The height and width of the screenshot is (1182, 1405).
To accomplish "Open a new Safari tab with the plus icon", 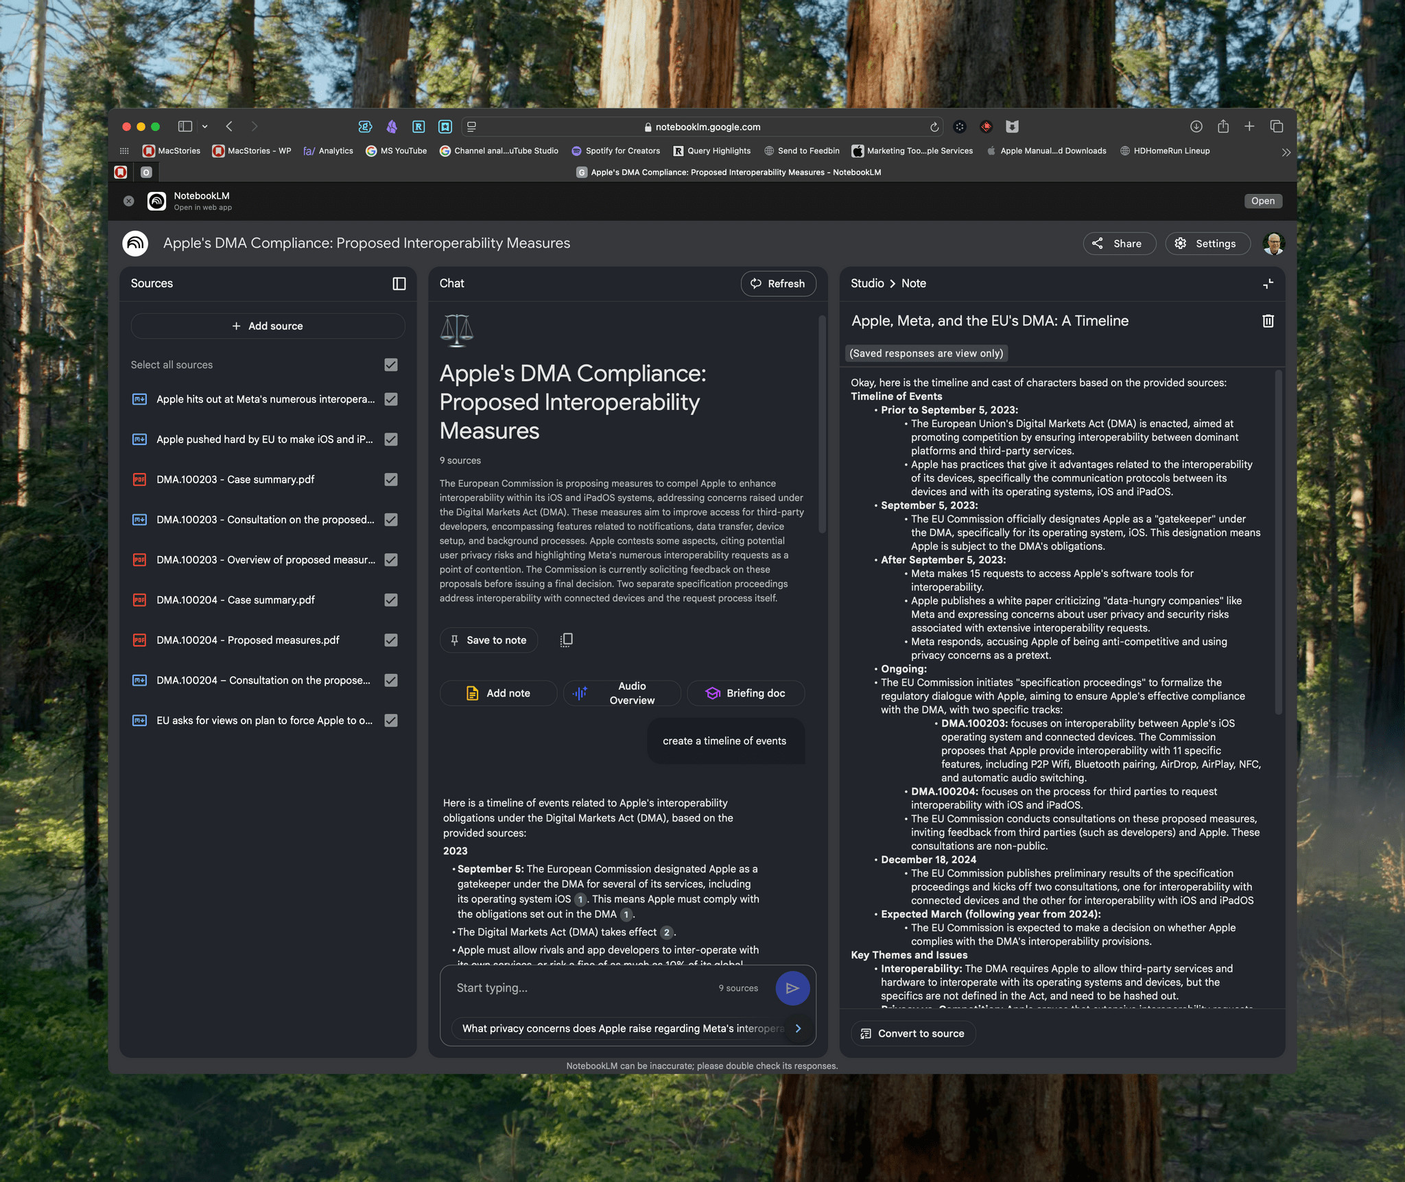I will 1249,126.
